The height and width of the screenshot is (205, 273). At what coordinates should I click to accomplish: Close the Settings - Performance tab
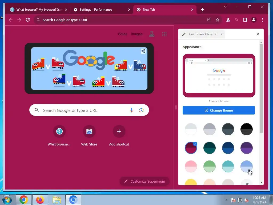[129, 10]
